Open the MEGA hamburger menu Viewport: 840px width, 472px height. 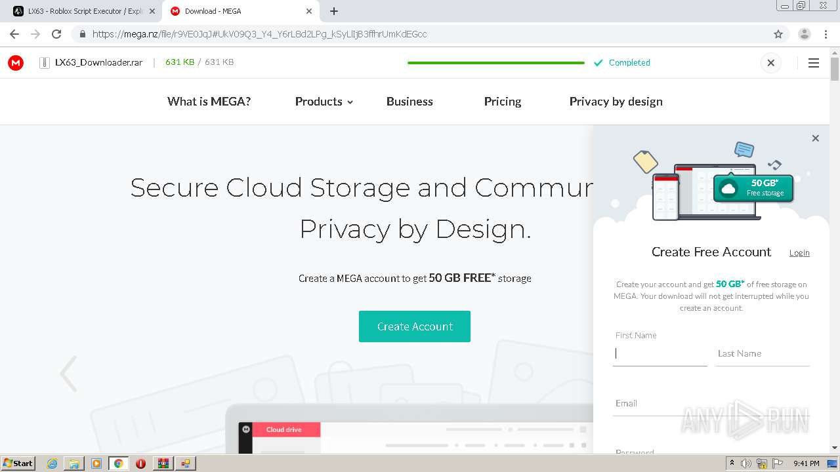pyautogui.click(x=814, y=63)
